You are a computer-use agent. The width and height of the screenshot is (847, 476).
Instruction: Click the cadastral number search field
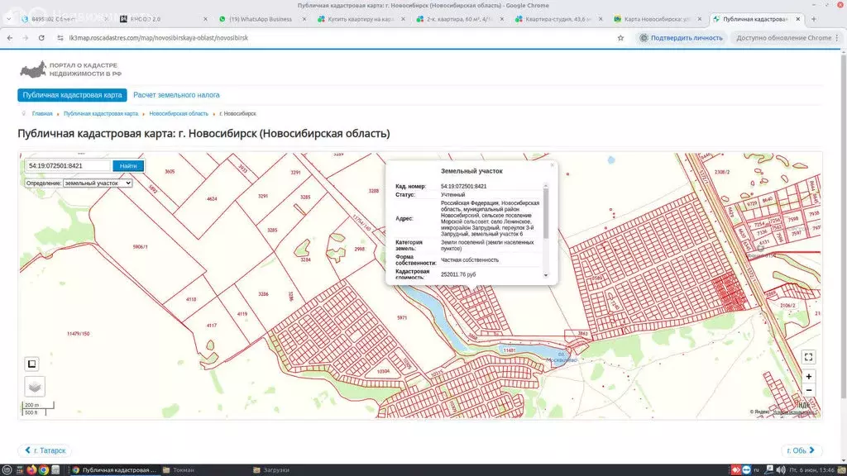[68, 165]
